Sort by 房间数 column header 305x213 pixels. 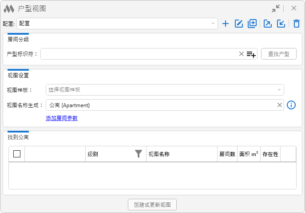click(x=227, y=154)
